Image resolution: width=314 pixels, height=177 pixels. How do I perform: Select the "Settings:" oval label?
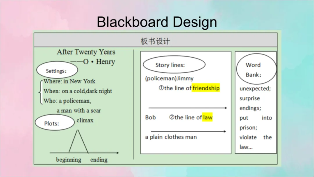(x=57, y=70)
